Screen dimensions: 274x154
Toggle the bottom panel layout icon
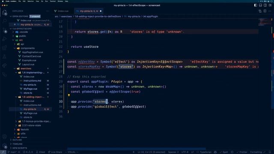260,5
